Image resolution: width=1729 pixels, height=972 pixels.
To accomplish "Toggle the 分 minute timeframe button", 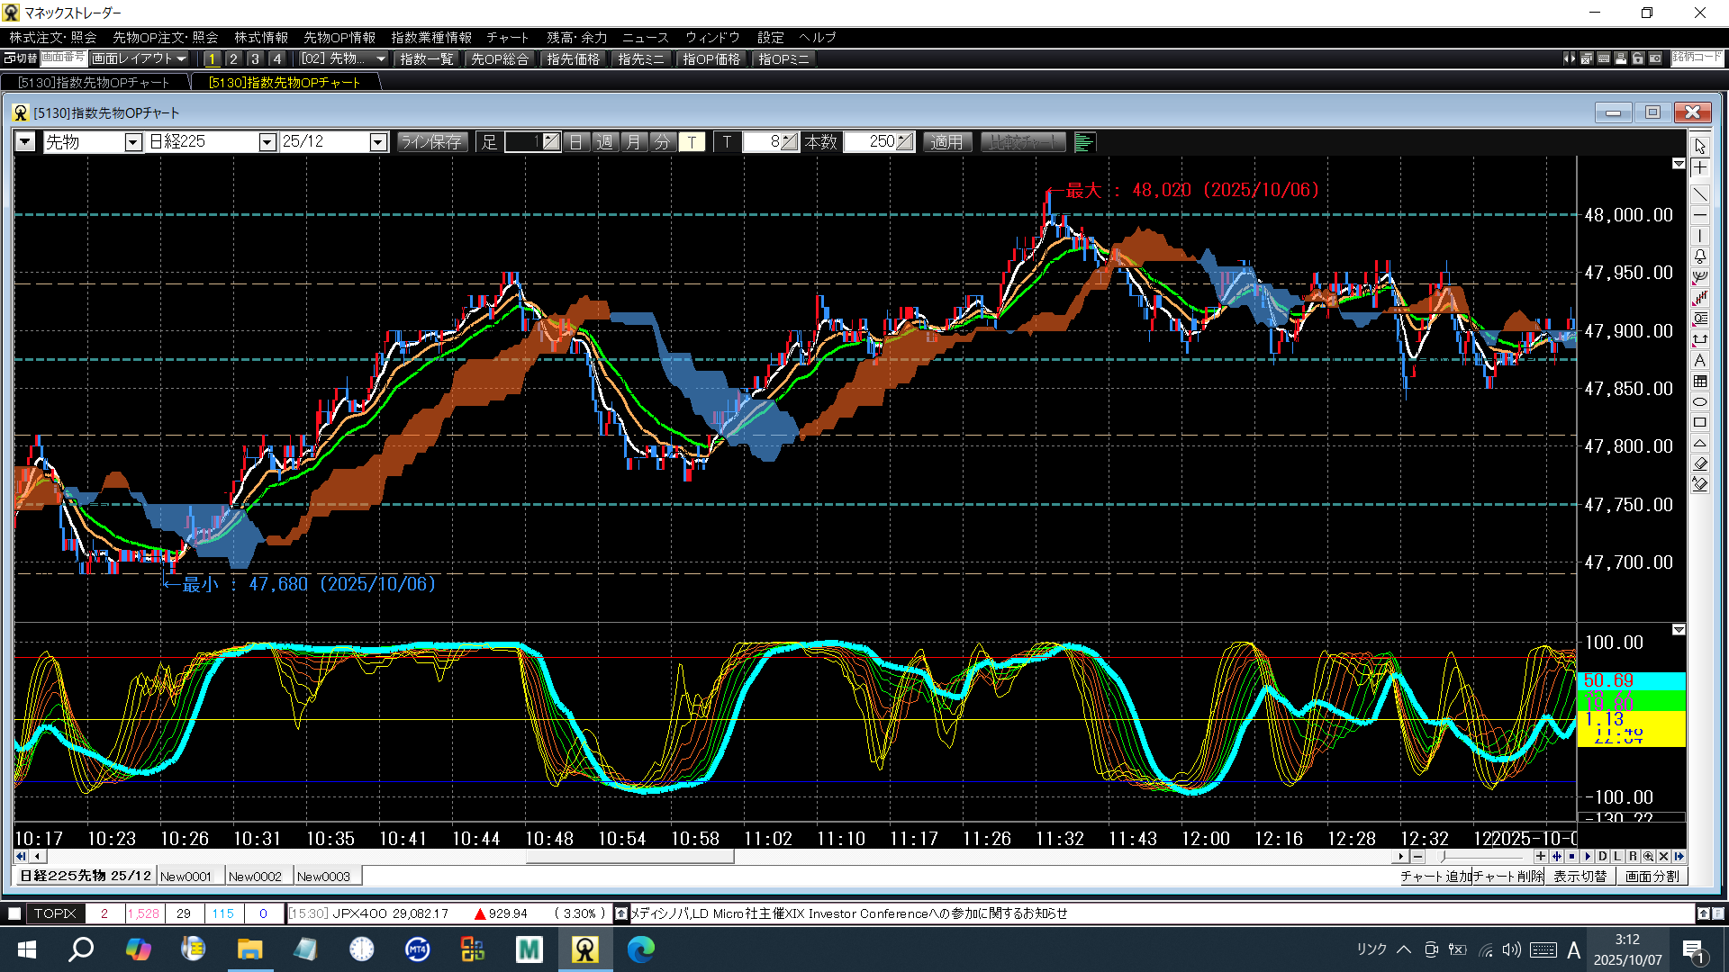I will click(662, 142).
